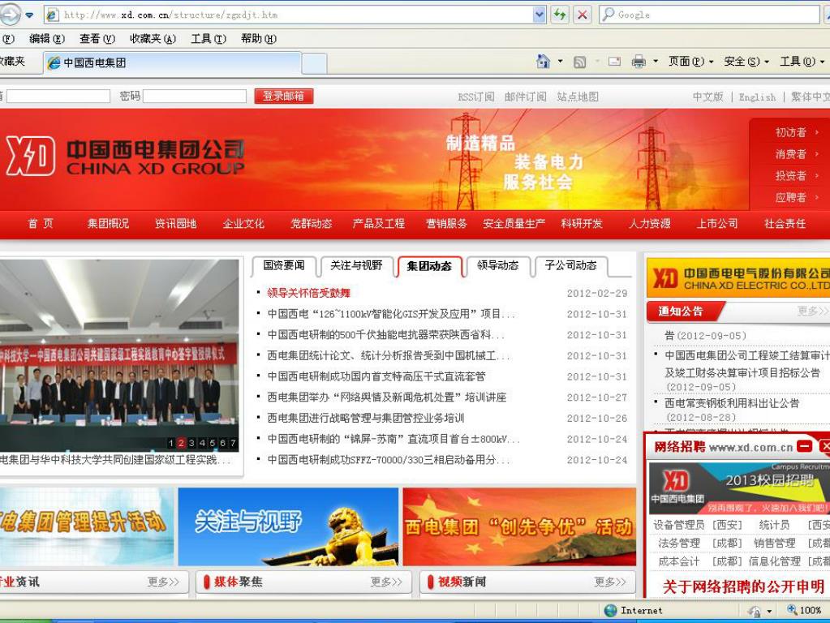Click 更多 in 视频新闻 section
Screen dimensions: 830x623
[x=610, y=582]
